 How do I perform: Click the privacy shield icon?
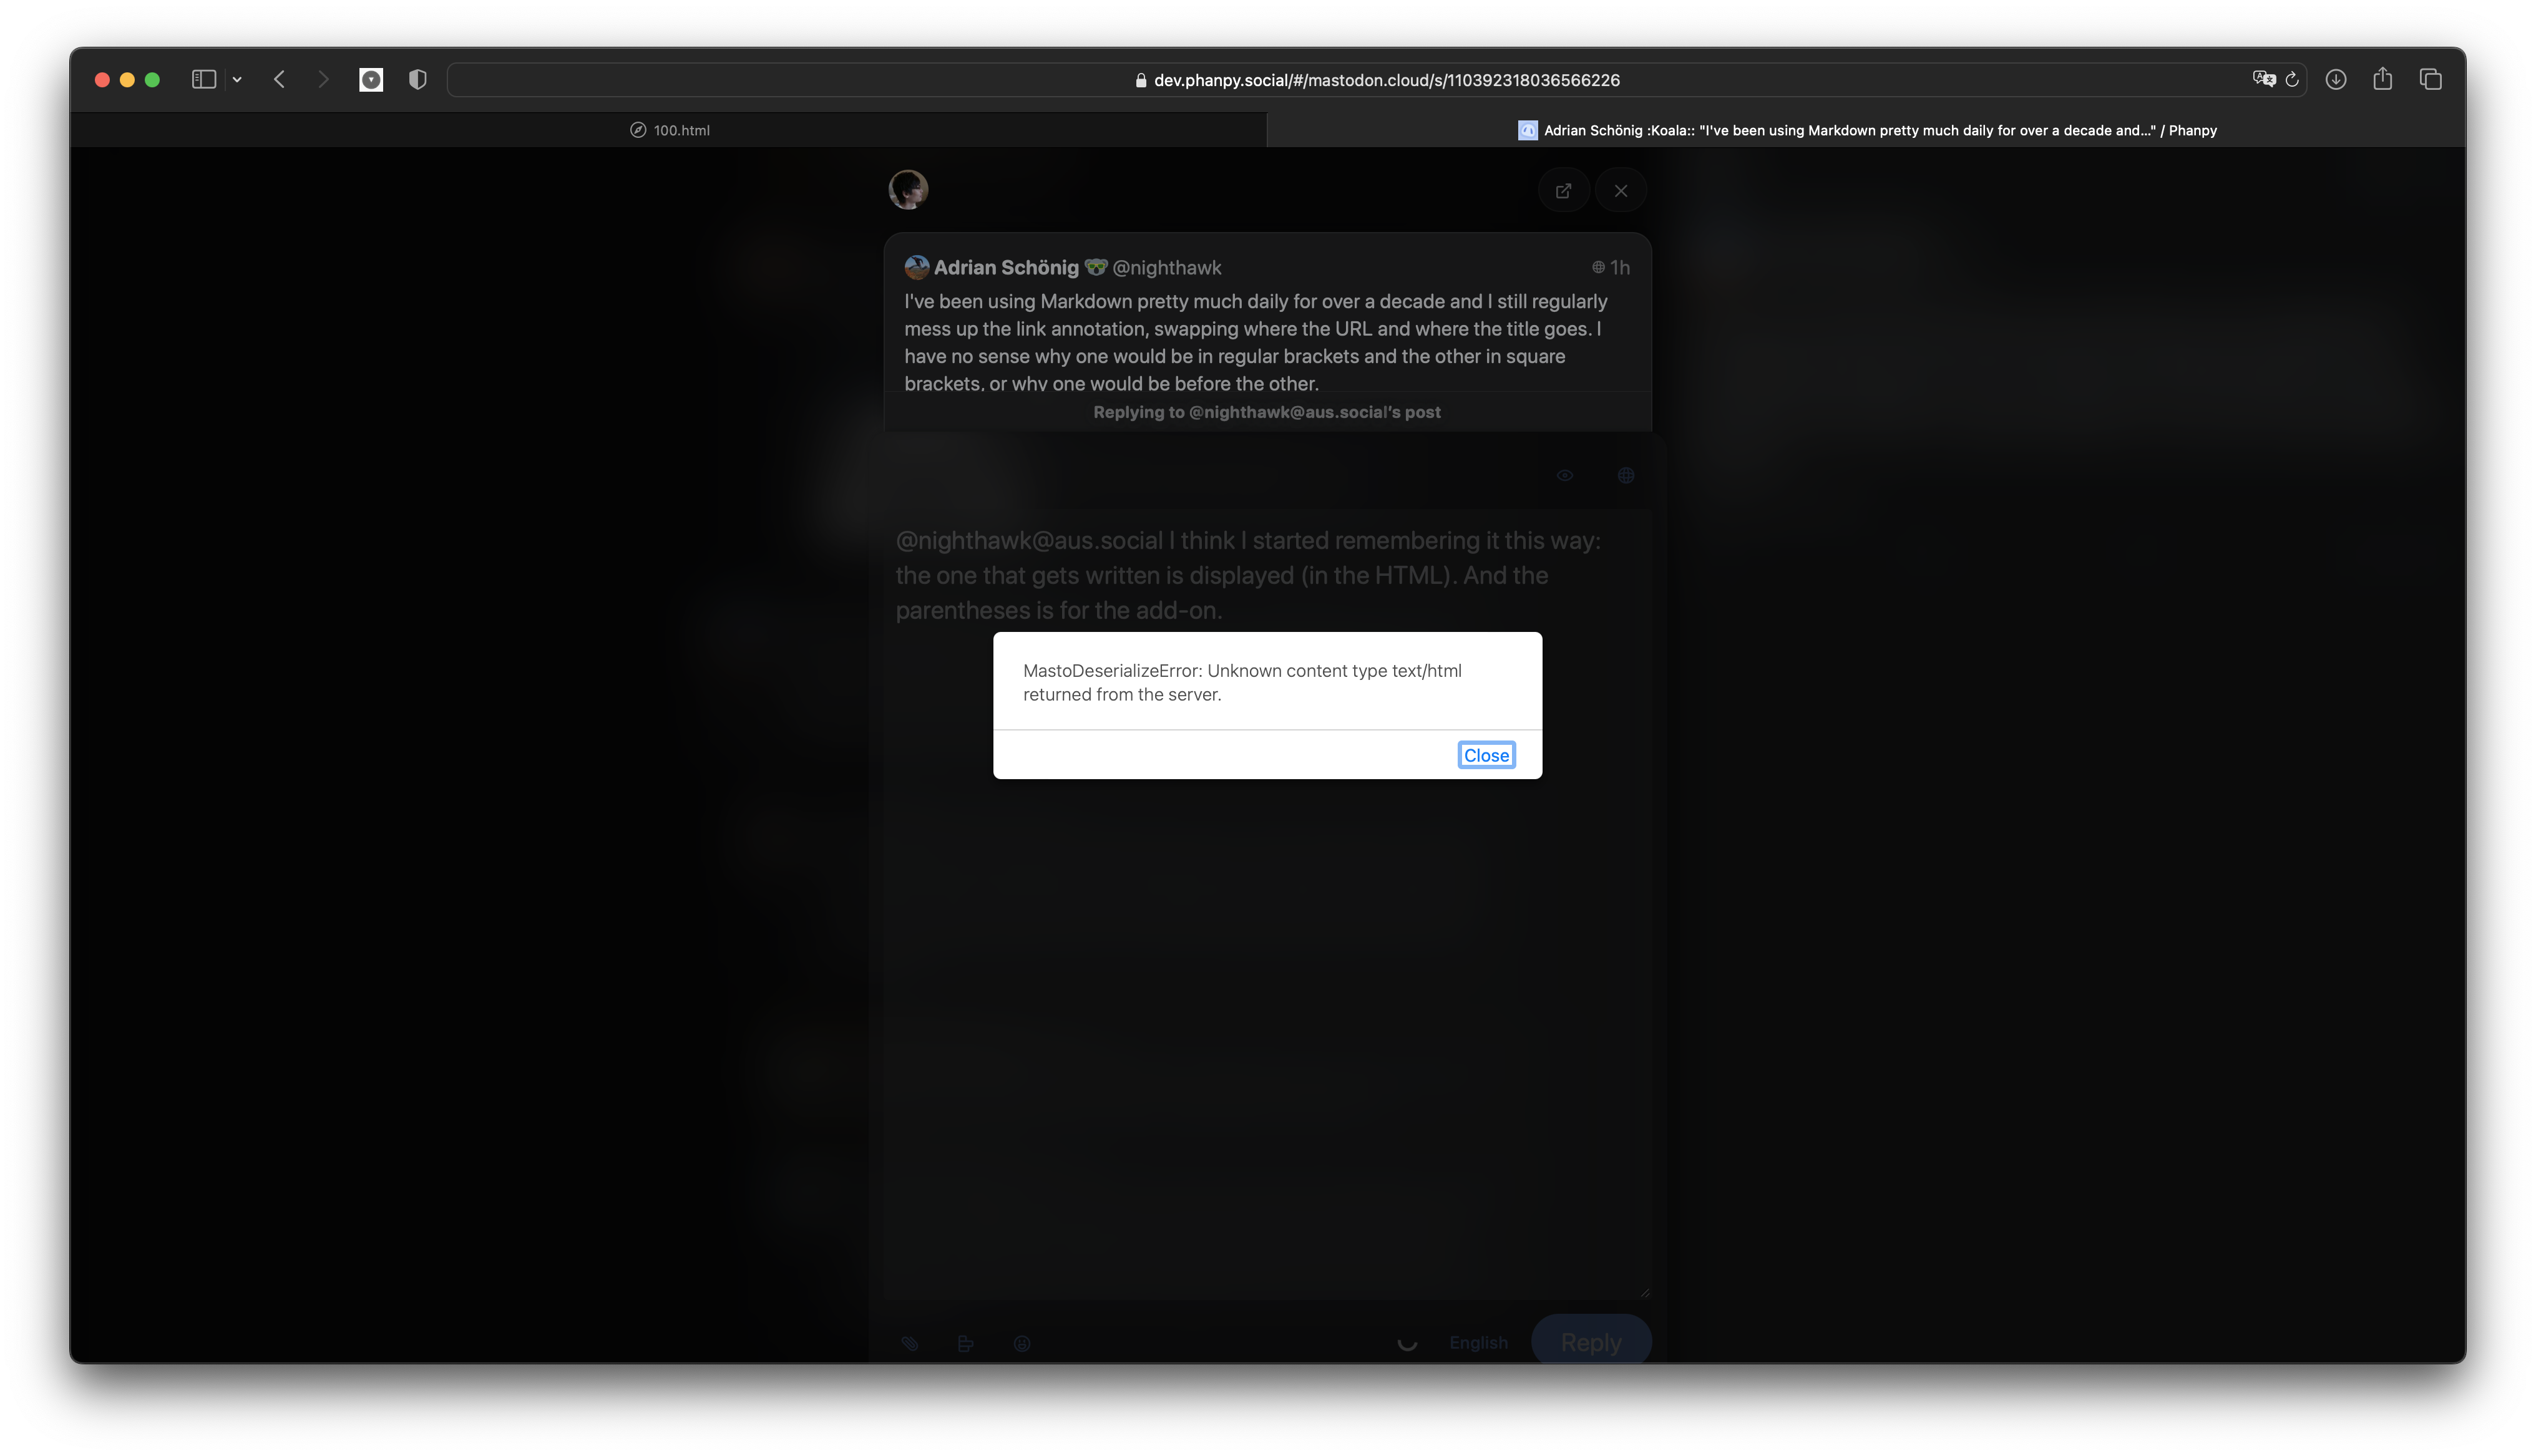418,79
